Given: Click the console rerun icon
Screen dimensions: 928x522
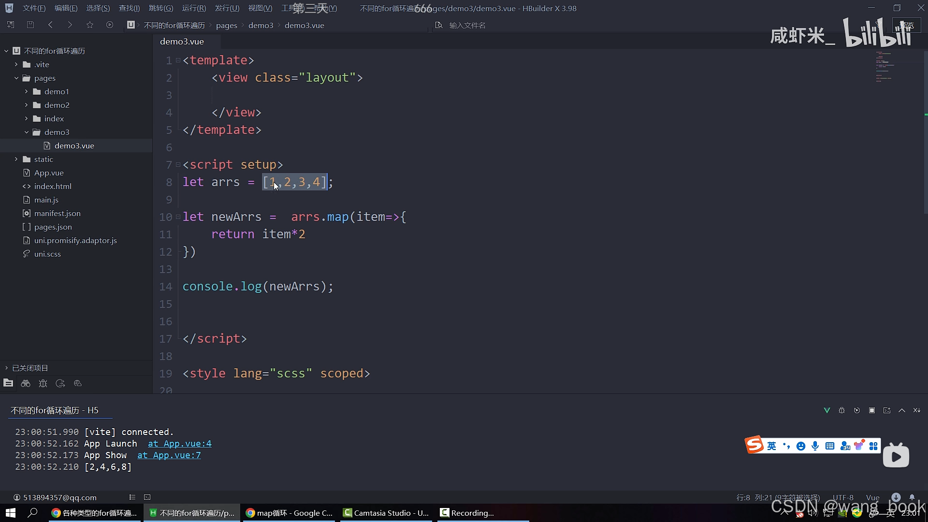Looking at the screenshot, I should point(857,410).
